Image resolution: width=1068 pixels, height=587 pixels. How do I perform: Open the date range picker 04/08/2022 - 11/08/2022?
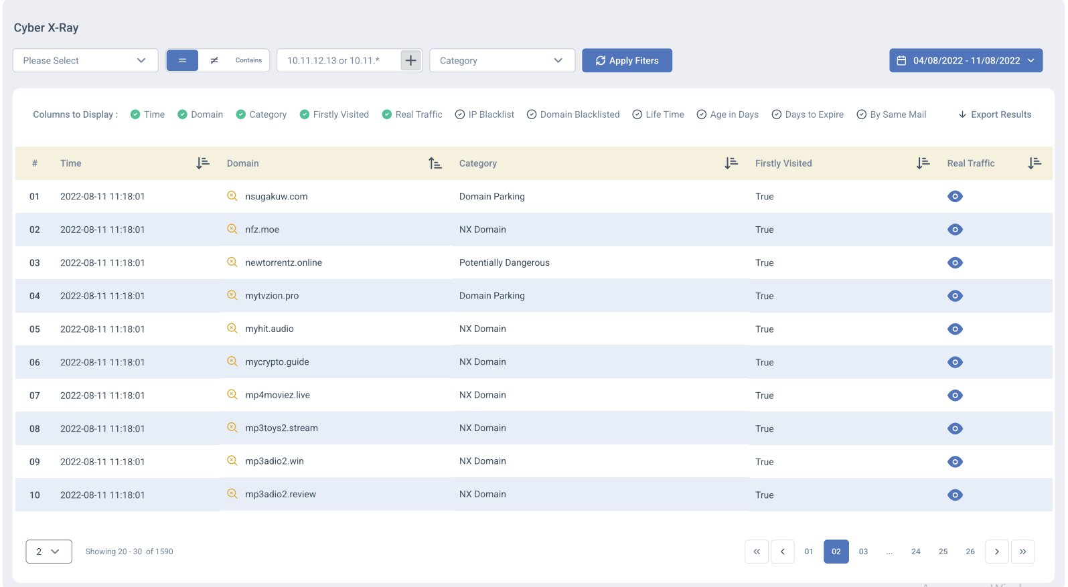coord(966,60)
